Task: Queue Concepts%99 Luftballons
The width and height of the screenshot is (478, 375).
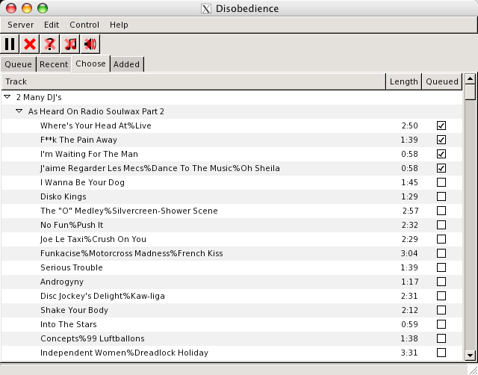Action: (441, 338)
